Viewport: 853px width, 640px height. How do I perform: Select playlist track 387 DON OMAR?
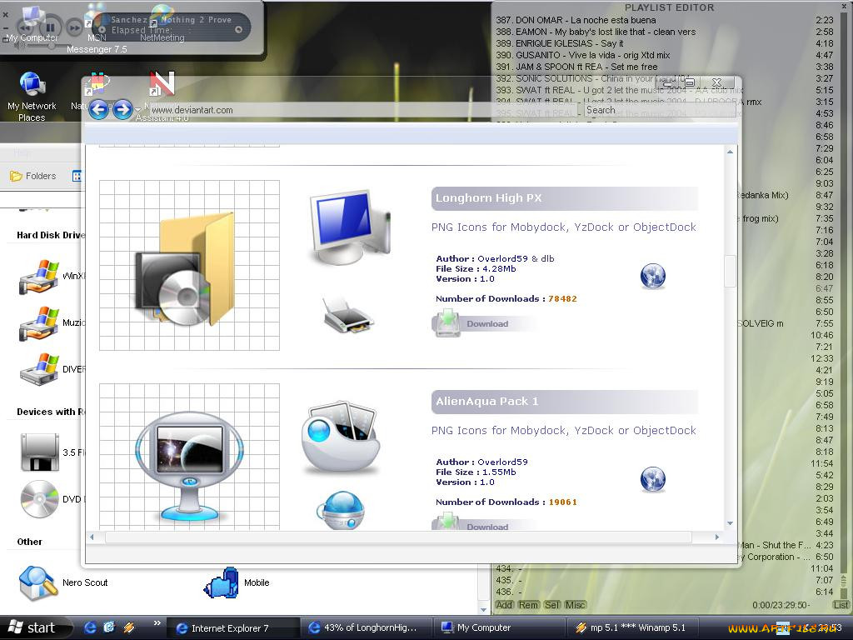click(664, 20)
